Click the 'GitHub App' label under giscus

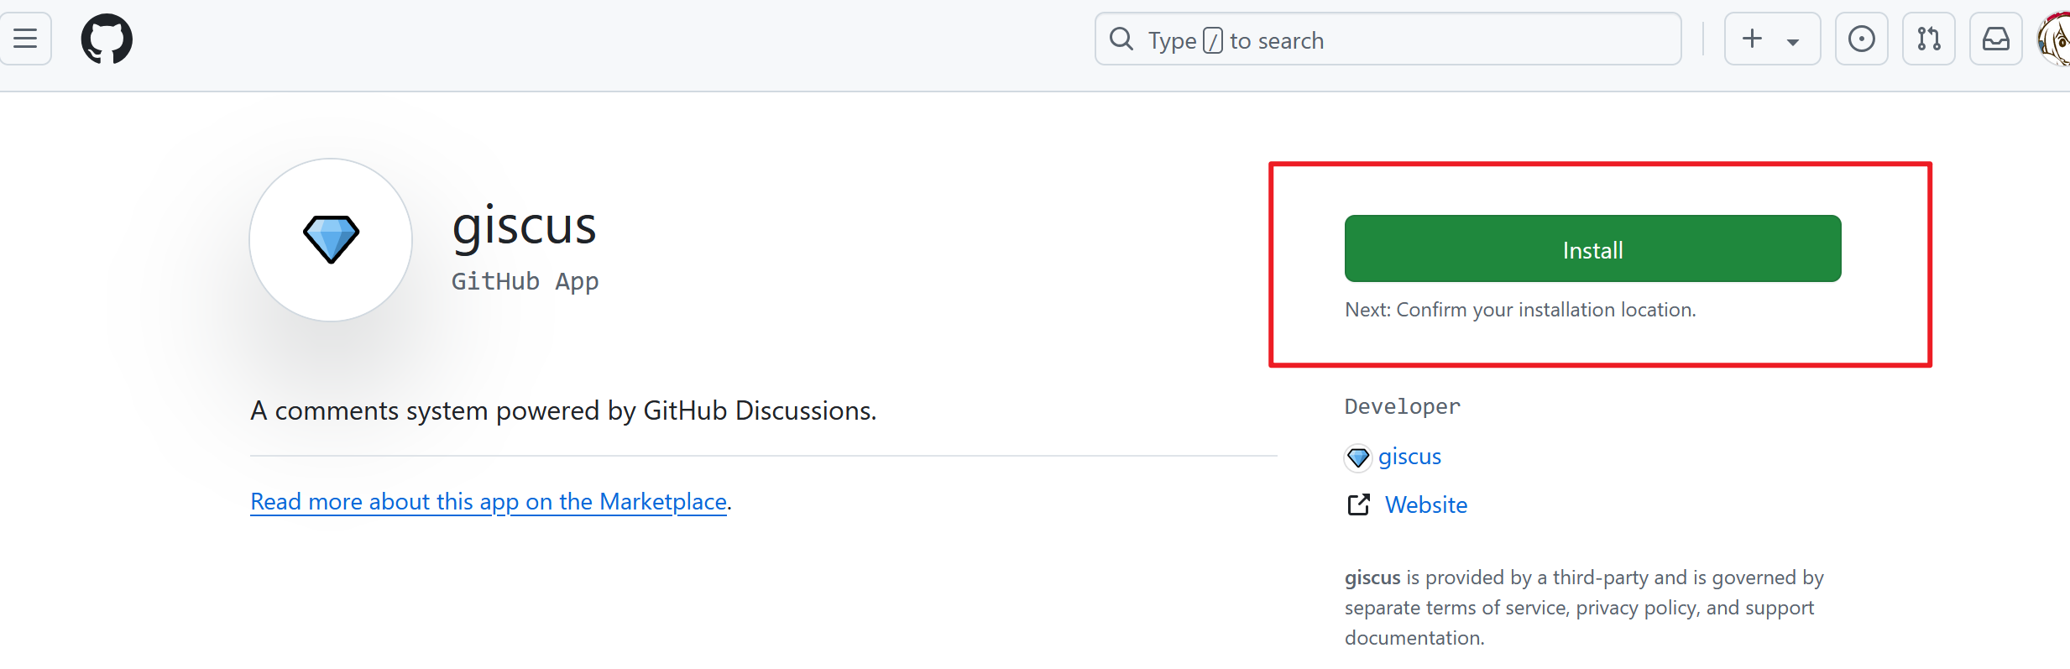pos(525,281)
